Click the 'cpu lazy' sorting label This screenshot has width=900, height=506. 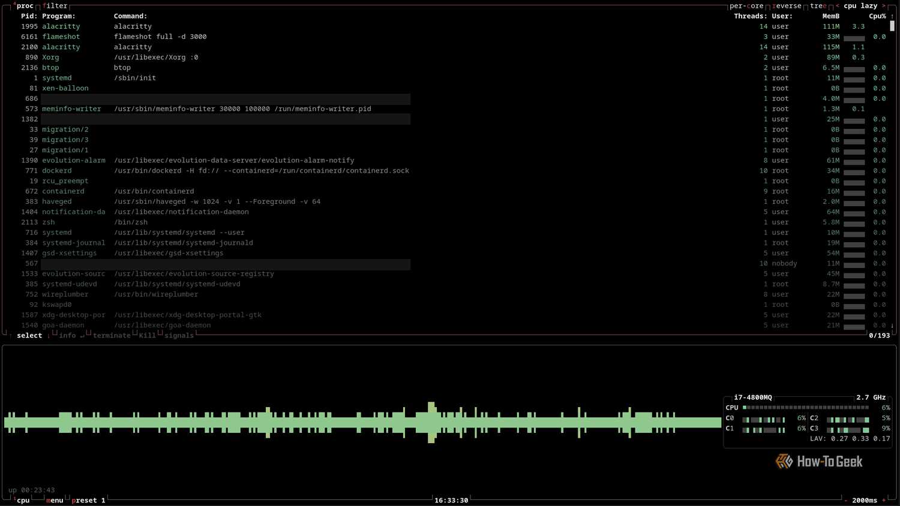pos(860,6)
